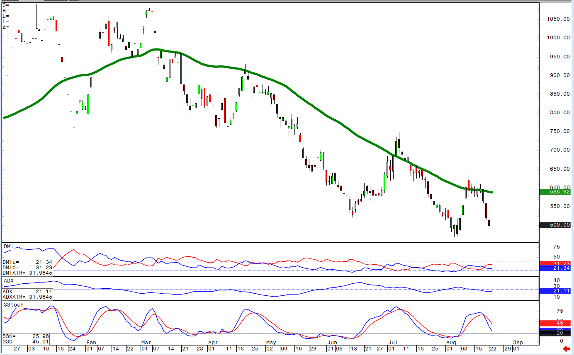Viewport: 574px width, 355px height.
Task: Click the red 45 stochastic value tag
Action: pyautogui.click(x=555, y=323)
